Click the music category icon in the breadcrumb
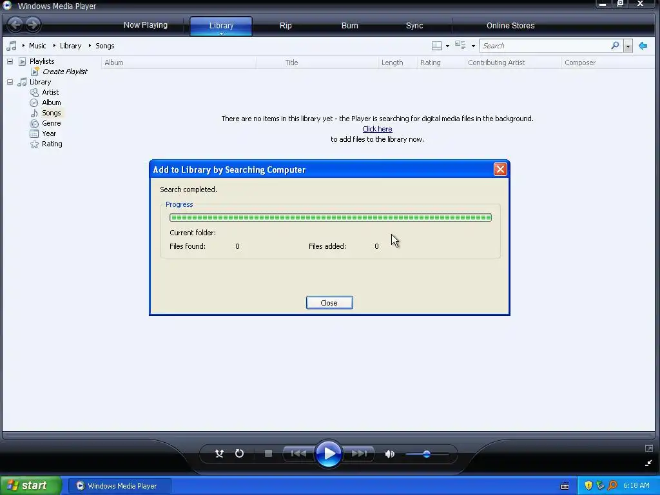This screenshot has width=660, height=495. tap(12, 46)
